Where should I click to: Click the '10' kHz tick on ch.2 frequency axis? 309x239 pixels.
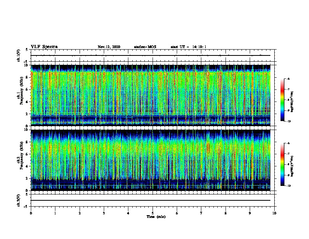coord(26,130)
